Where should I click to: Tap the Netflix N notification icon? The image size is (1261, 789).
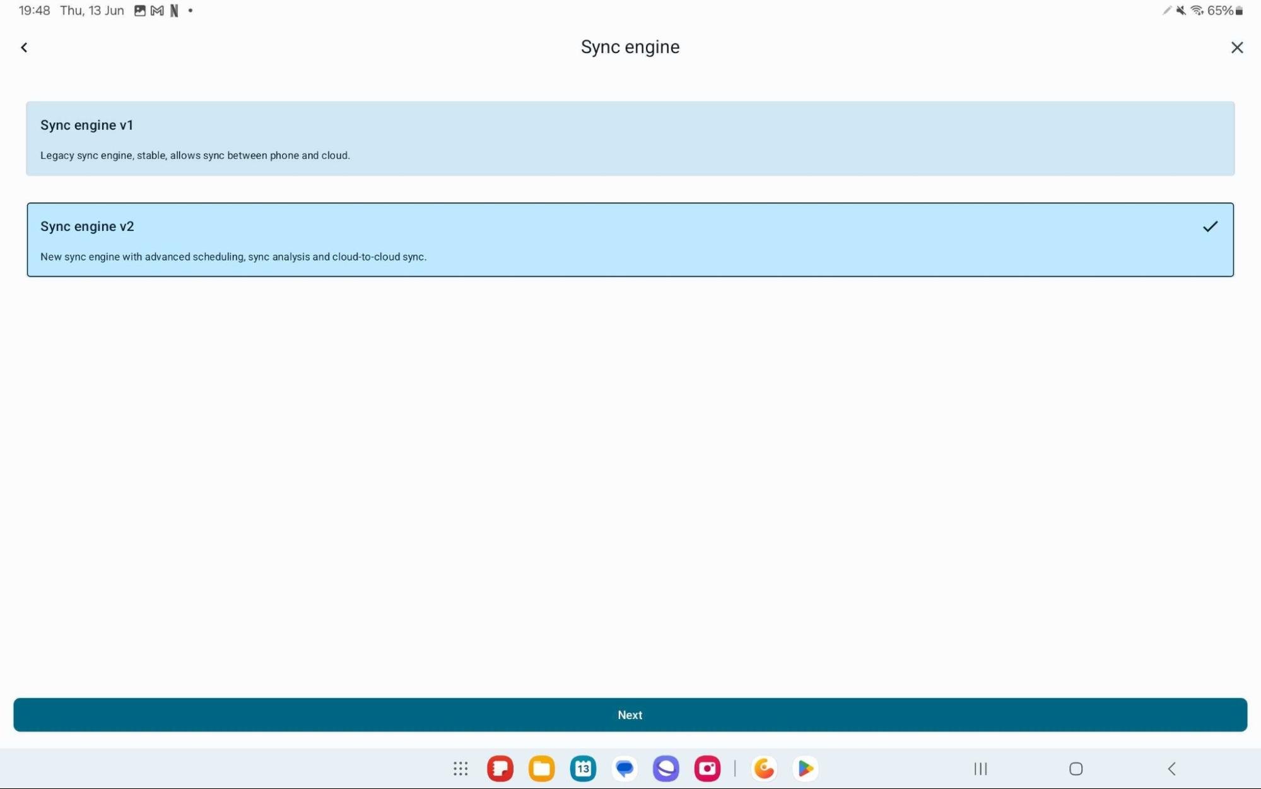174,11
